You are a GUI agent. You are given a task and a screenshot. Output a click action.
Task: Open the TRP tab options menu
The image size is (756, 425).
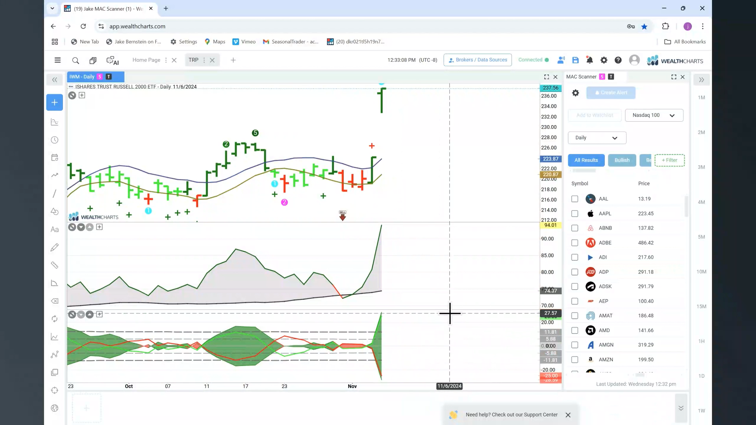pos(204,60)
